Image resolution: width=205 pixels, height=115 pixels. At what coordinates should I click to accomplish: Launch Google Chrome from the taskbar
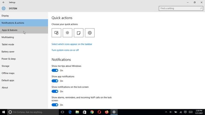[x=92, y=112]
